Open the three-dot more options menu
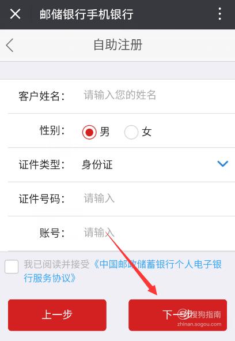235x341 pixels. point(220,14)
